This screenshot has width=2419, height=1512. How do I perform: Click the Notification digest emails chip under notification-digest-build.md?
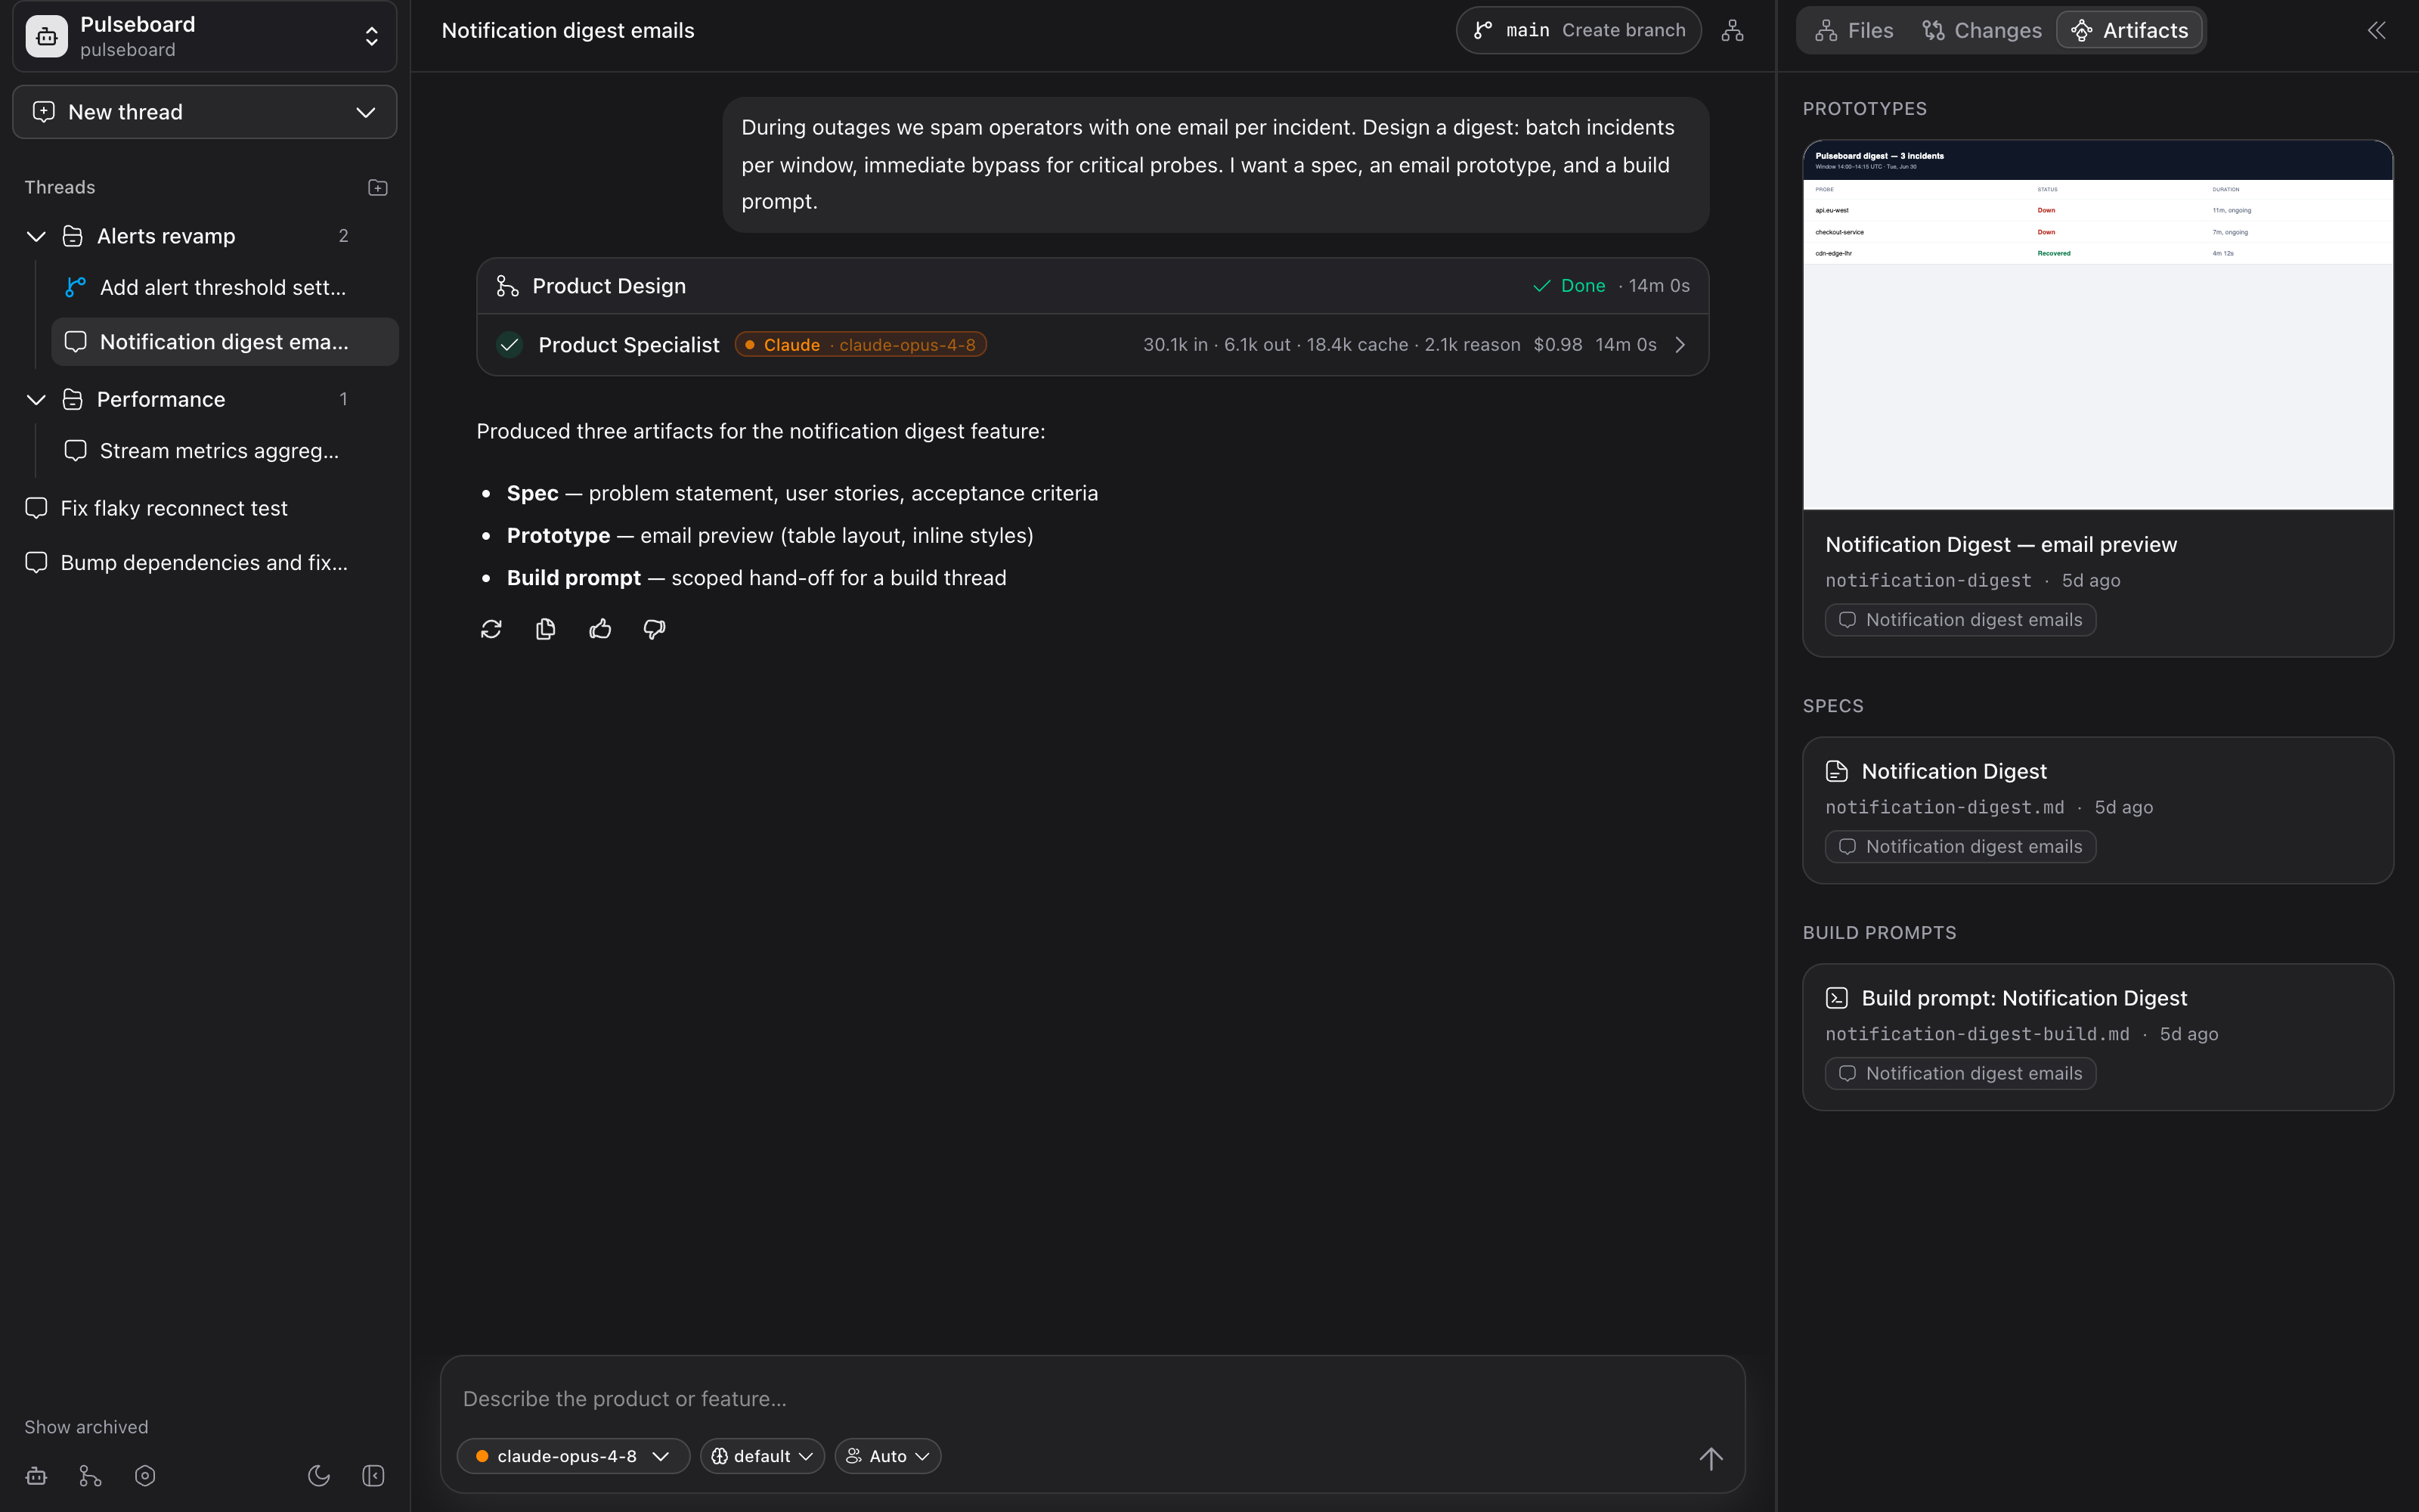pyautogui.click(x=1960, y=1074)
